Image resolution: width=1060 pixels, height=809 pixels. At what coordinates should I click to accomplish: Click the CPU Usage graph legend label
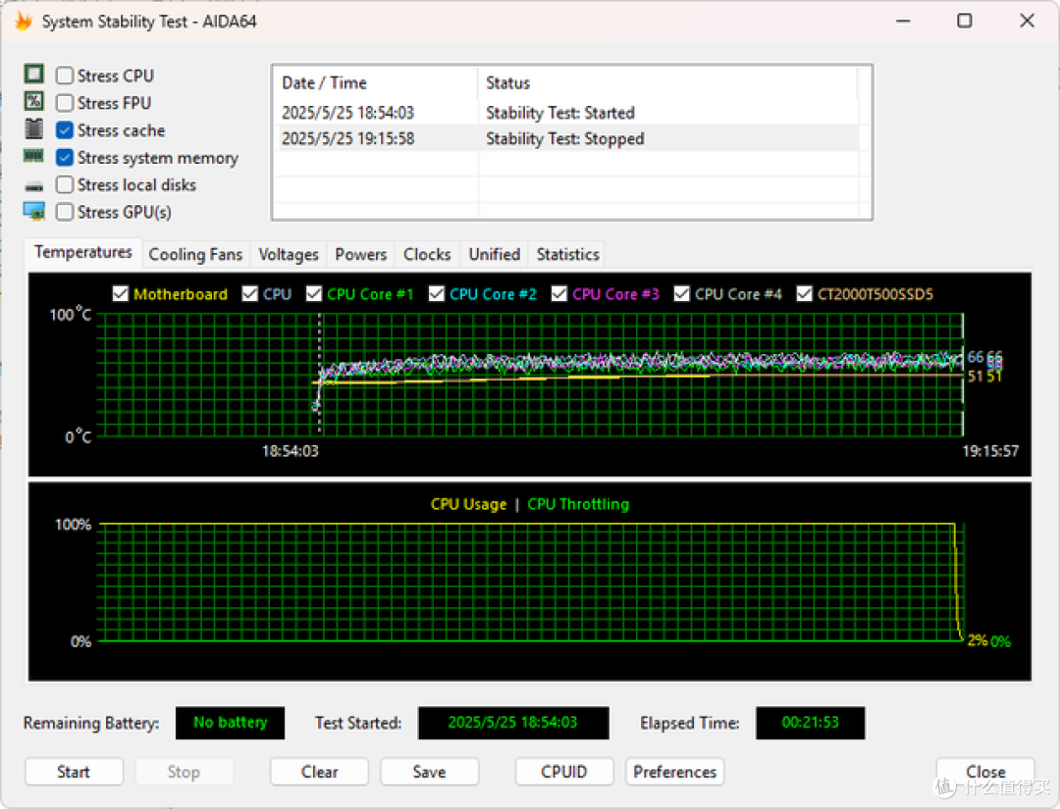click(x=468, y=504)
